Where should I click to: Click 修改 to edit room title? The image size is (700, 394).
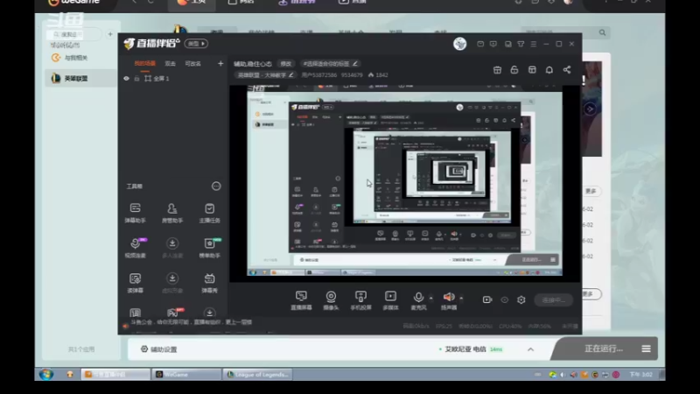pyautogui.click(x=286, y=63)
